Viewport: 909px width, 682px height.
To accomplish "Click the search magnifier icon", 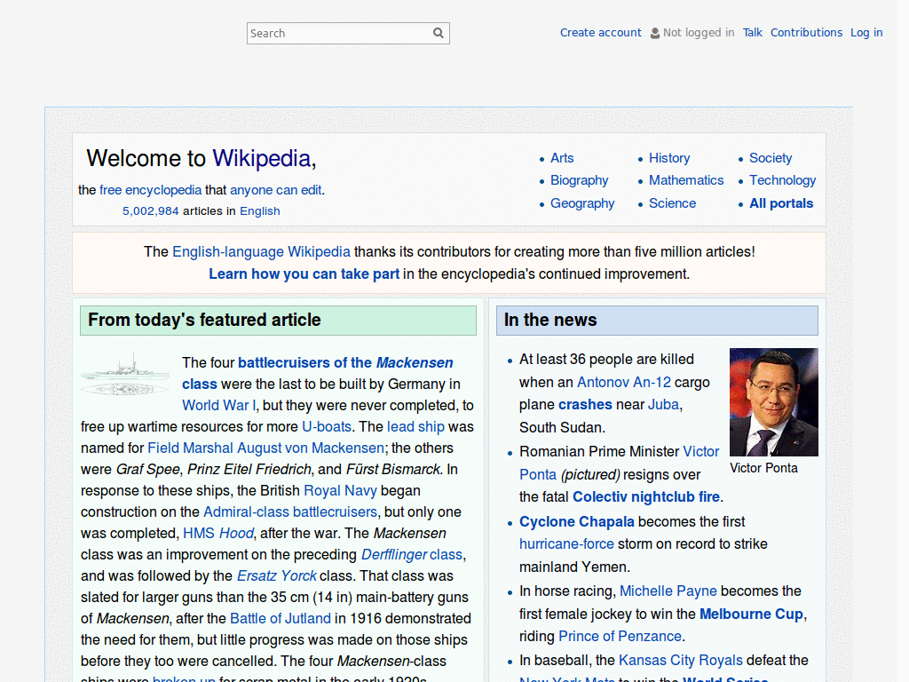I will click(x=439, y=33).
